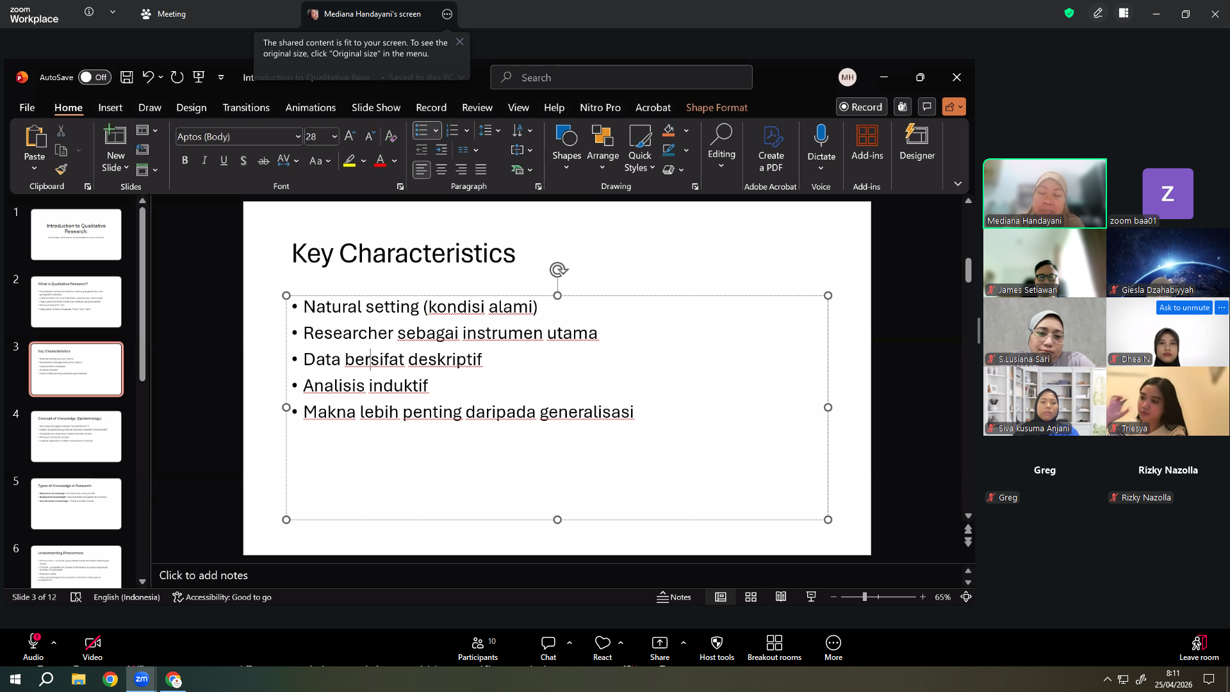Decrease font size icon
This screenshot has width=1230, height=692.
[x=370, y=136]
